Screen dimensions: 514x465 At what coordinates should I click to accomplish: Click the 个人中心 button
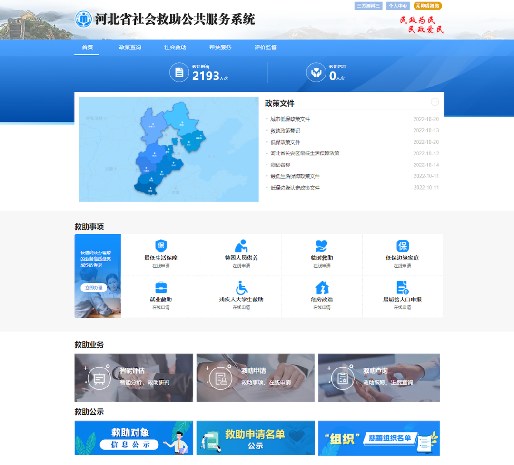(398, 6)
